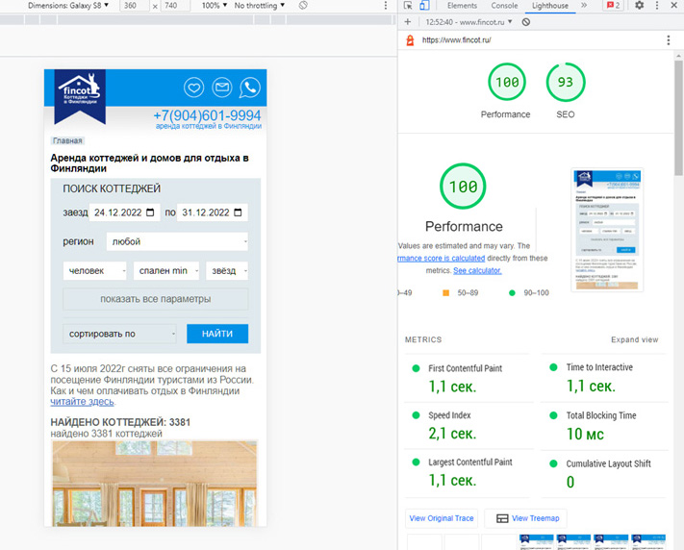Click the page screenshot thumbnail in report

click(x=607, y=230)
